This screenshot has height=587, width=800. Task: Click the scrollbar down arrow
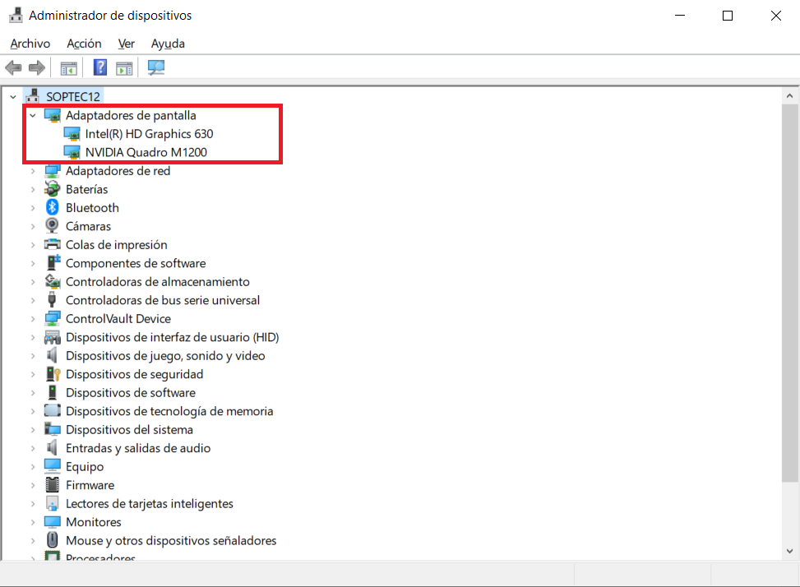[790, 551]
